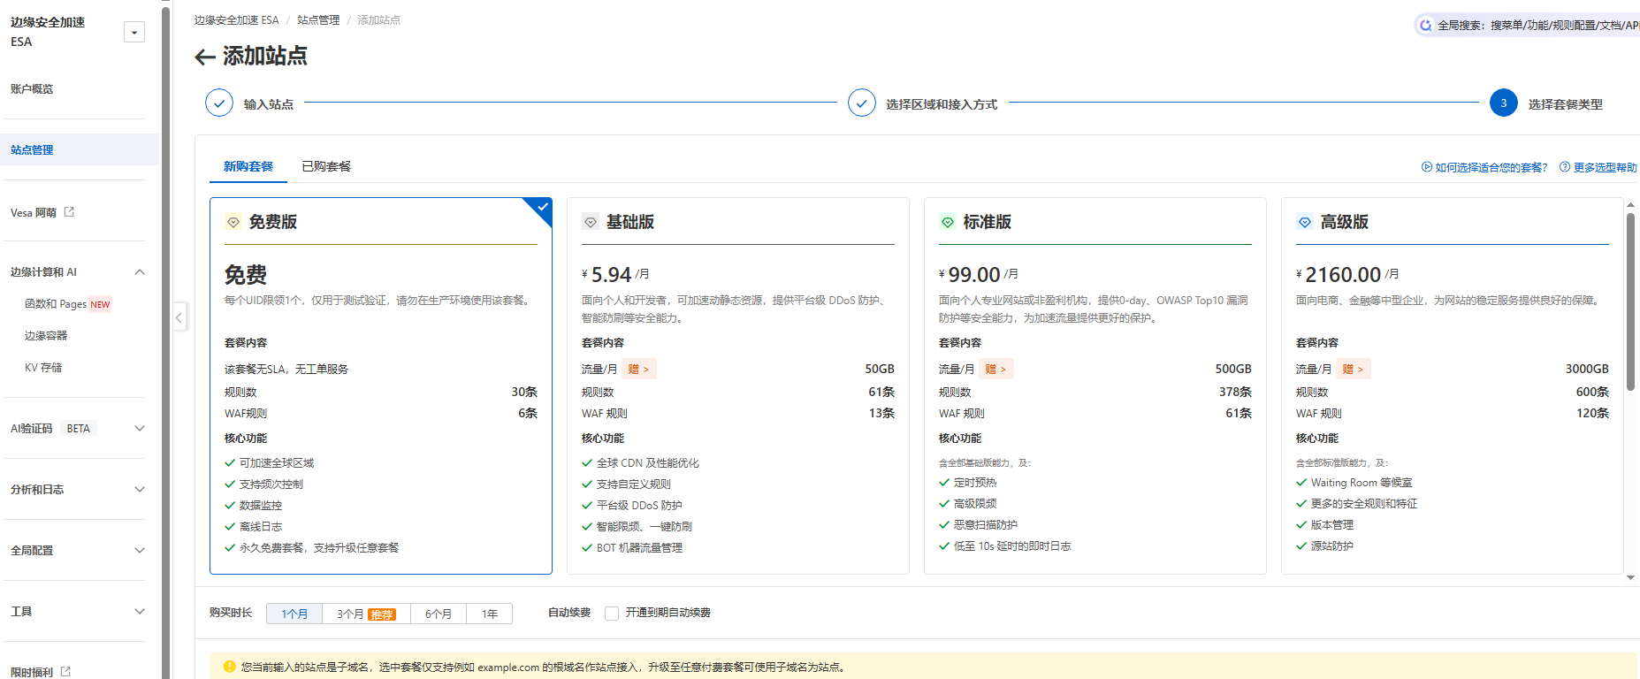Click the scrollbar down arrow of plans
This screenshot has height=679, width=1640.
(1631, 577)
